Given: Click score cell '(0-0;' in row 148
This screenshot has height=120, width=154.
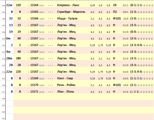Looking at the screenshot, I should click(141, 32).
